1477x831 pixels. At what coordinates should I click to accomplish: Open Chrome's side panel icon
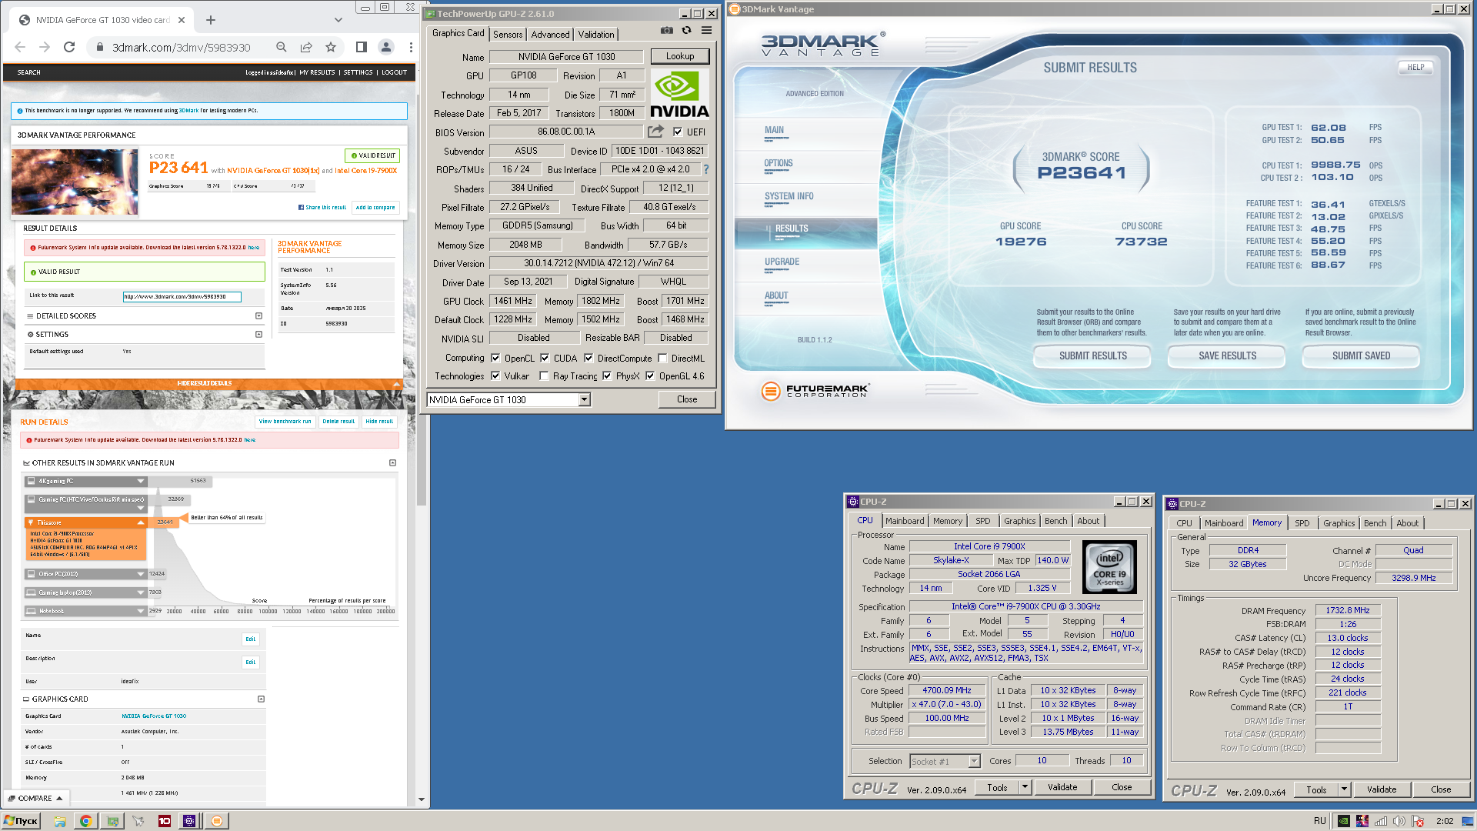(362, 47)
